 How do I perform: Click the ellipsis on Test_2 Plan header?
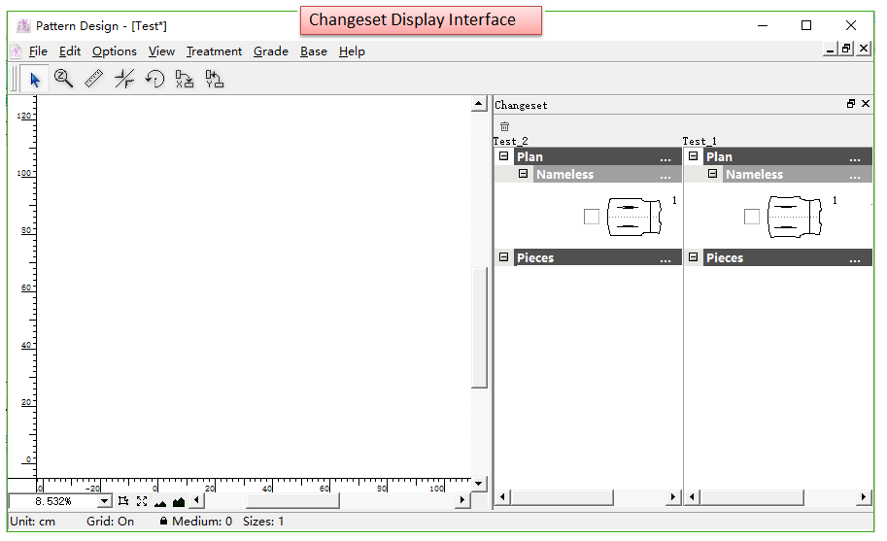click(x=665, y=157)
